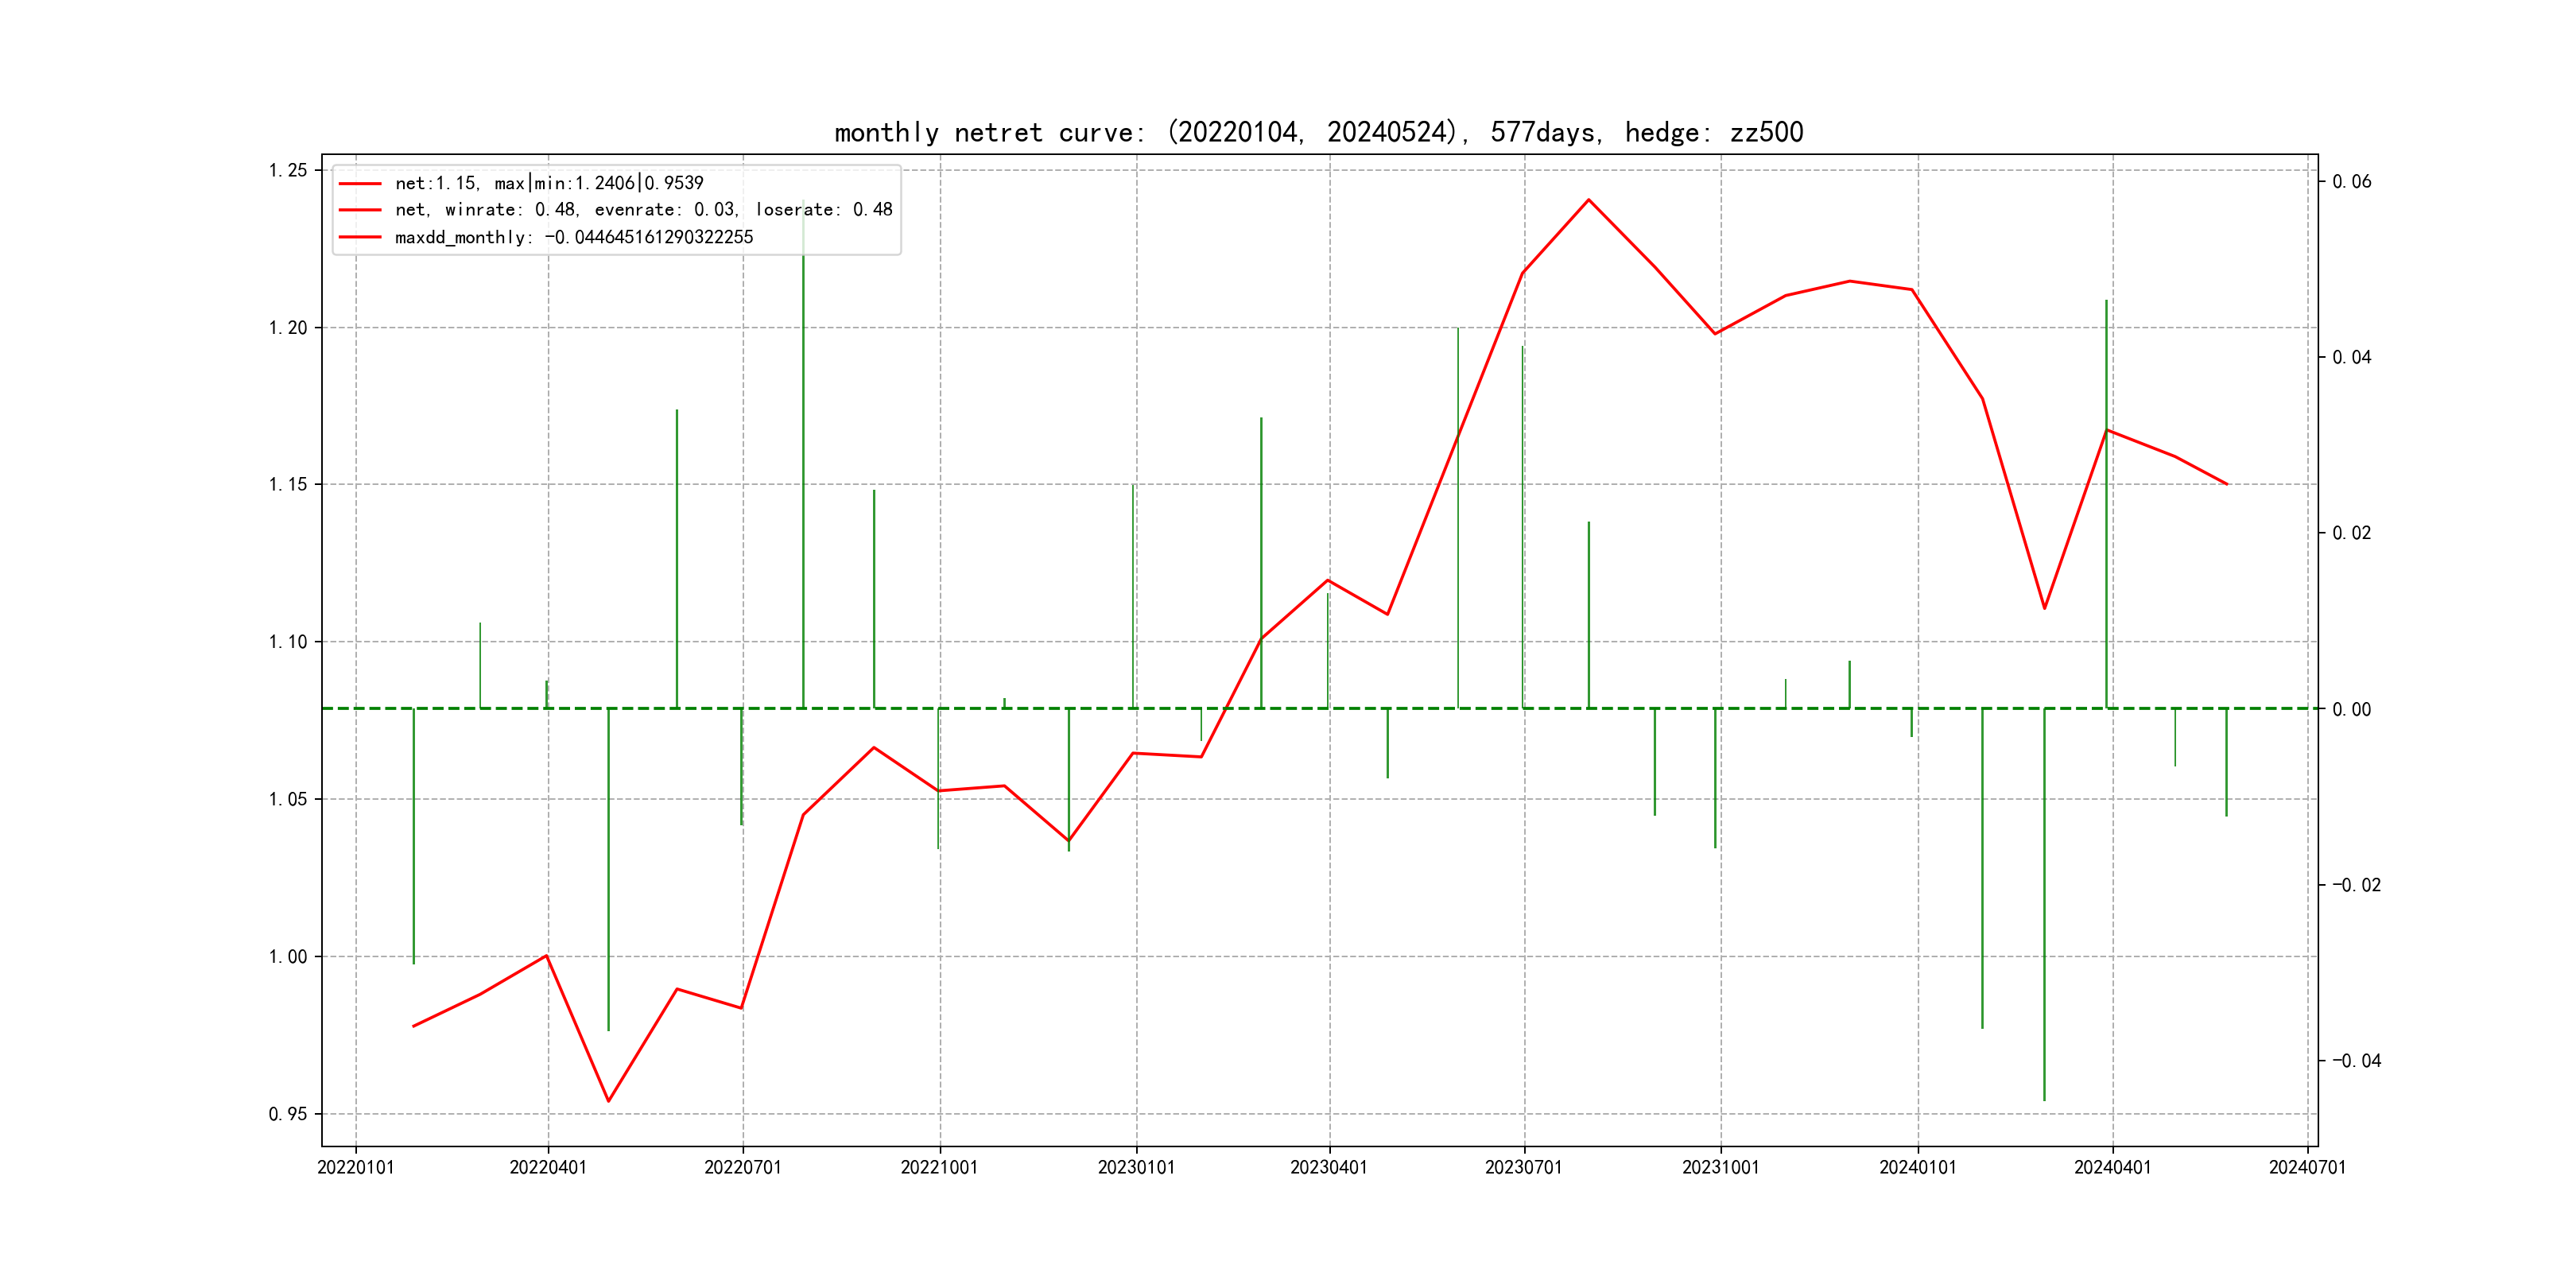The height and width of the screenshot is (1288, 2576).
Task: Click the red curve's highest peak point
Action: click(1588, 200)
